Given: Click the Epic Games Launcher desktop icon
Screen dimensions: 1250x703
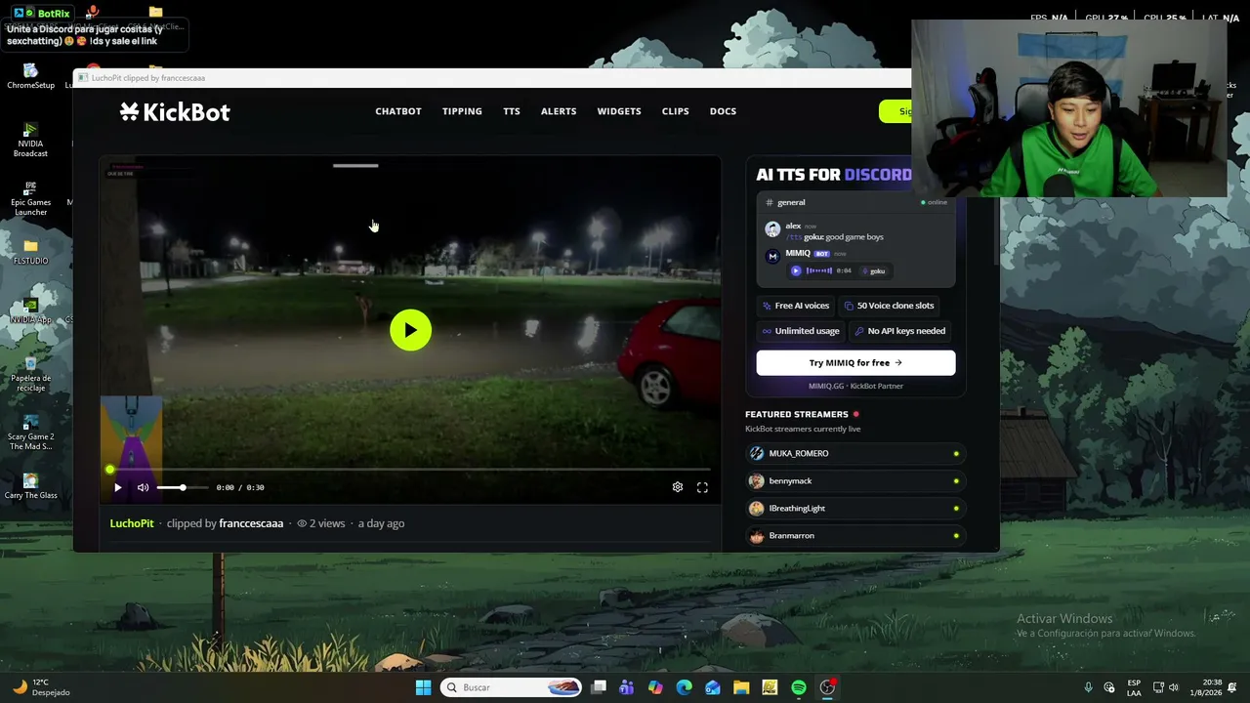Looking at the screenshot, I should pyautogui.click(x=30, y=199).
